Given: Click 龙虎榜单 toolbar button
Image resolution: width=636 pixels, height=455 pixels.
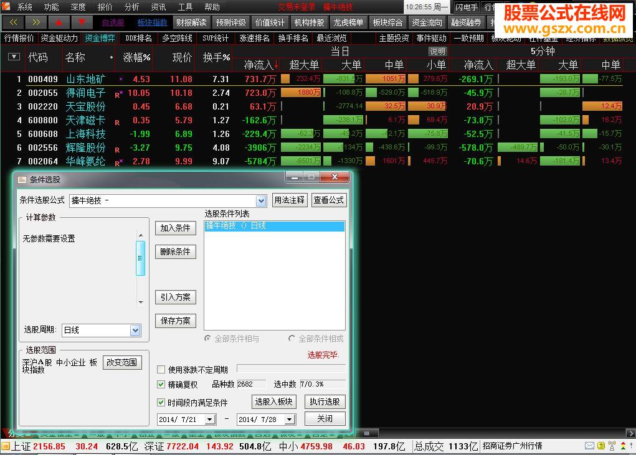Looking at the screenshot, I should click(348, 22).
